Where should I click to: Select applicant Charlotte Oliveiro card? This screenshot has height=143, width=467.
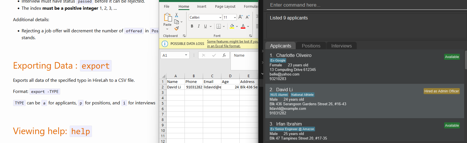[x=365, y=67]
